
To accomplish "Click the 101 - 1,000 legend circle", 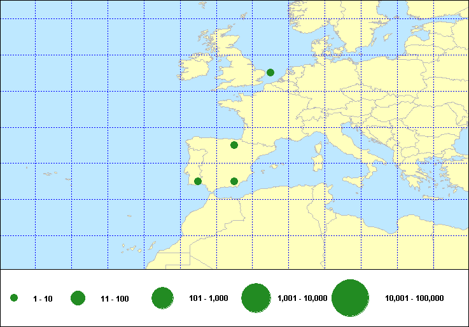I will (163, 298).
